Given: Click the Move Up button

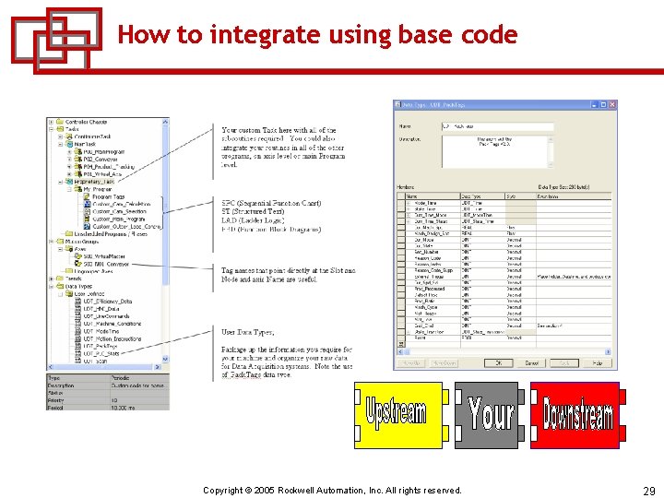Looking at the screenshot, I should pyautogui.click(x=411, y=363).
